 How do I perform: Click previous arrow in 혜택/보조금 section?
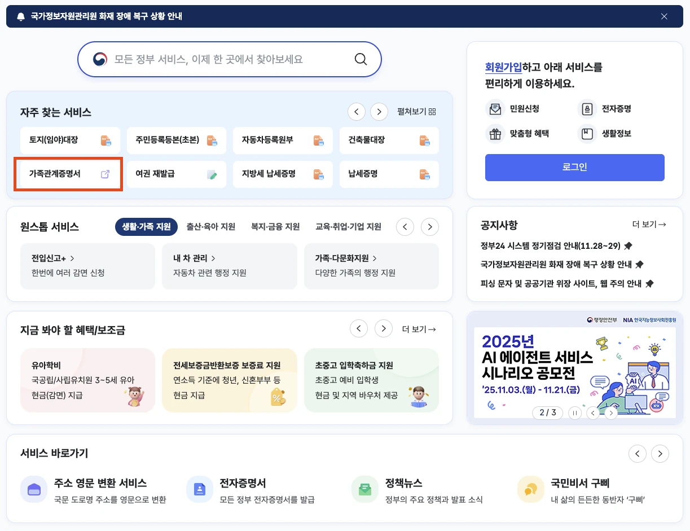[359, 328]
